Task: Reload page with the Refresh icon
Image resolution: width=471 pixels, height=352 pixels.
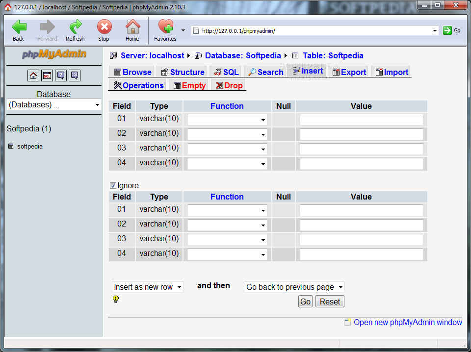Action: (76, 26)
